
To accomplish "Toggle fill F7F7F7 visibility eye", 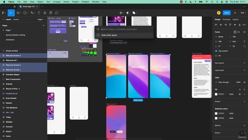I will pos(240,94).
